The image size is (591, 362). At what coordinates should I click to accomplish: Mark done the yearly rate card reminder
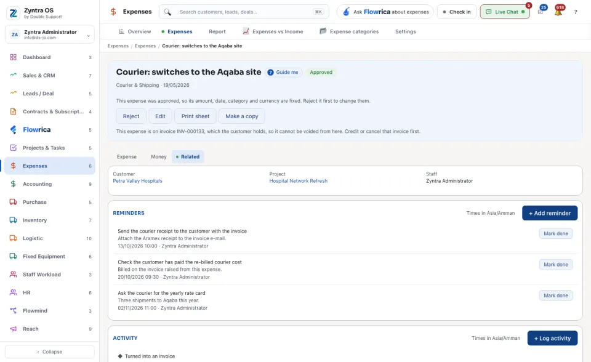pyautogui.click(x=556, y=296)
